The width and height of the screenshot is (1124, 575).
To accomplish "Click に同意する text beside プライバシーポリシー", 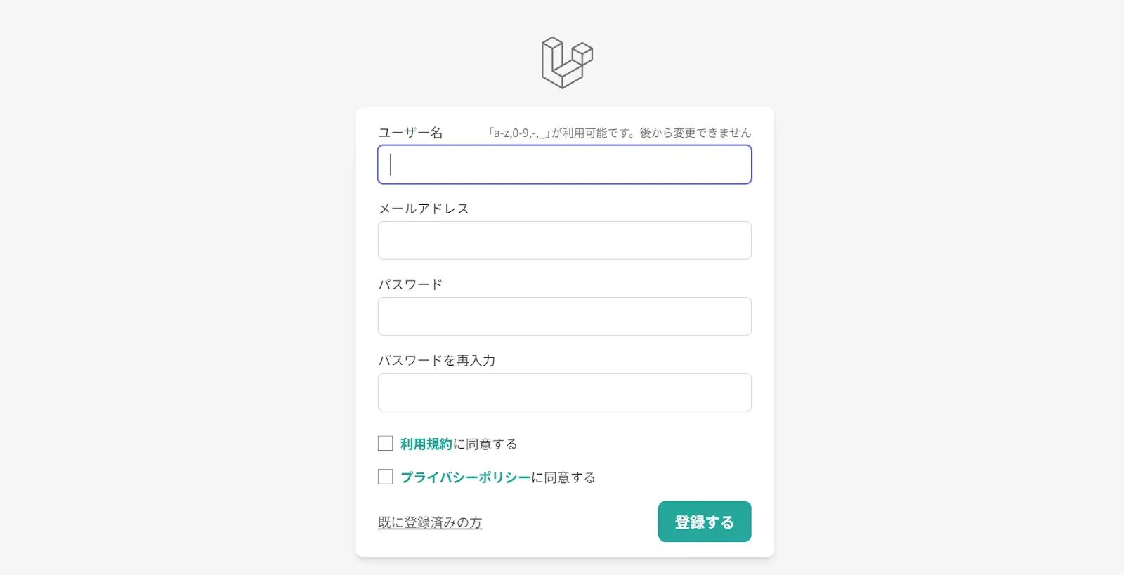I will tap(563, 477).
